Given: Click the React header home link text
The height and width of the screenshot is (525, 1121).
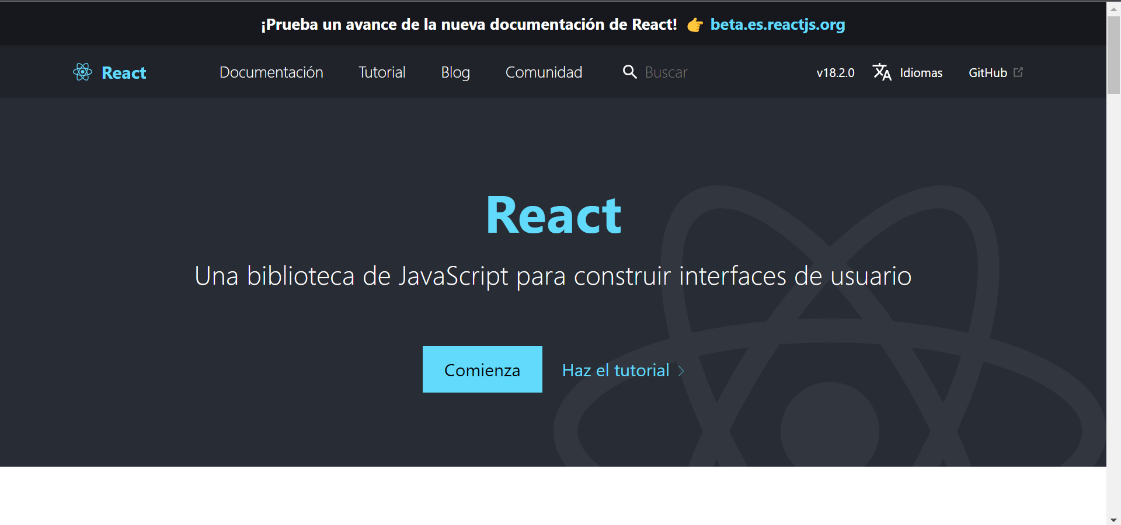Looking at the screenshot, I should tap(124, 72).
